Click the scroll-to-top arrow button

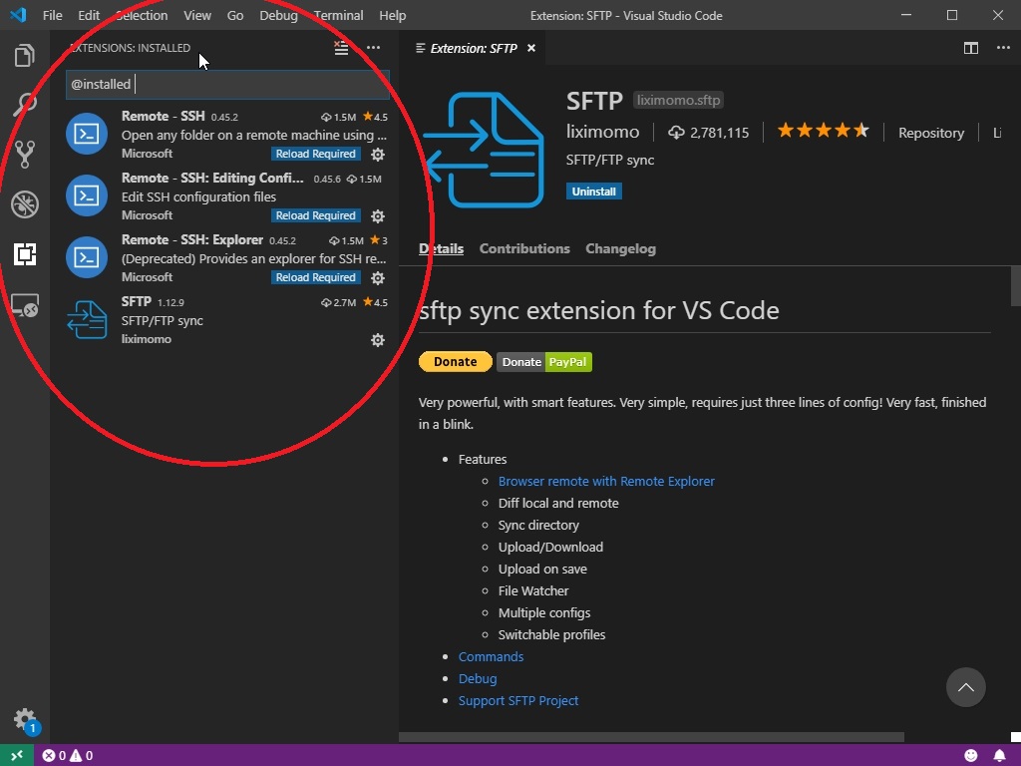pyautogui.click(x=965, y=687)
